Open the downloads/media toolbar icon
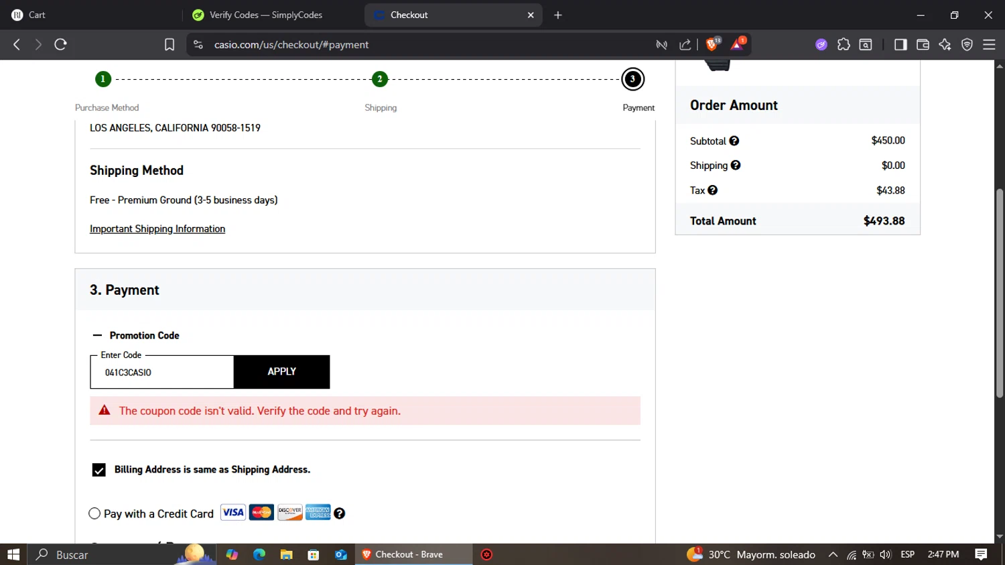This screenshot has height=565, width=1005. click(x=866, y=44)
